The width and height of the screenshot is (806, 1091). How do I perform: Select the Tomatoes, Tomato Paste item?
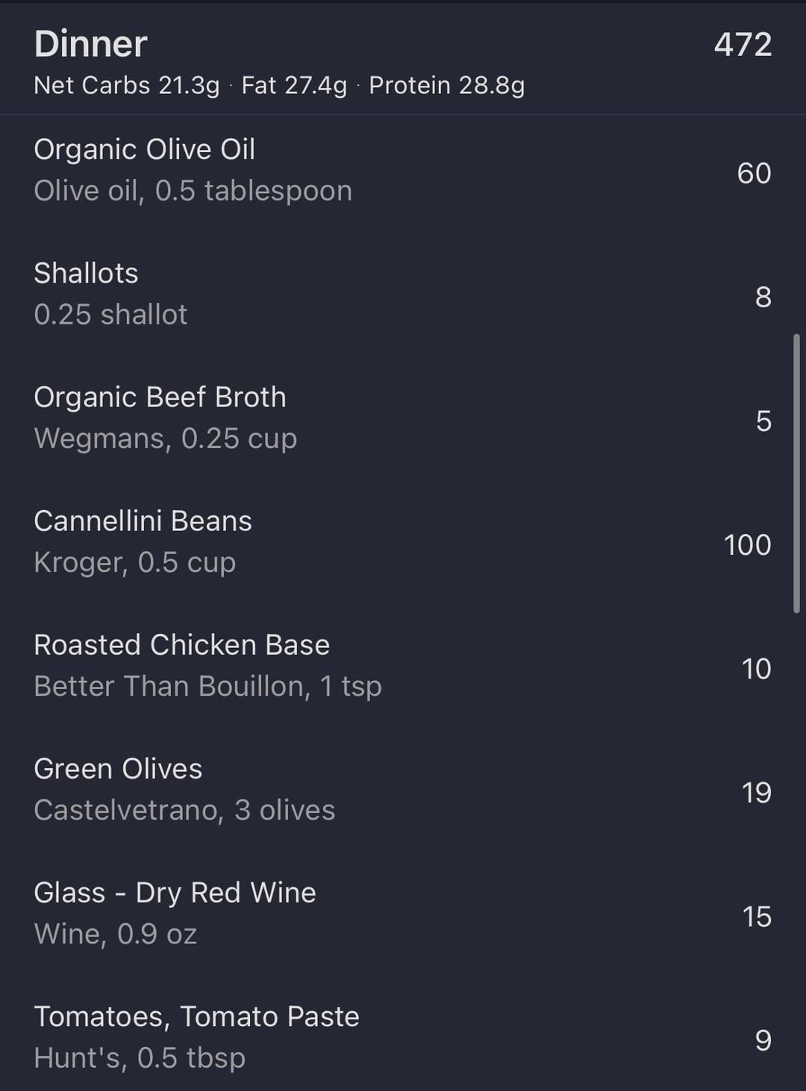coord(196,1016)
